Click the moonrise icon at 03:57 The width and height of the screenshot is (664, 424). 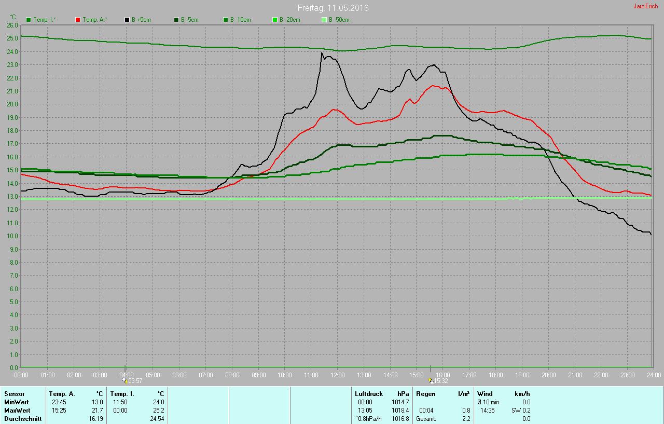click(125, 380)
